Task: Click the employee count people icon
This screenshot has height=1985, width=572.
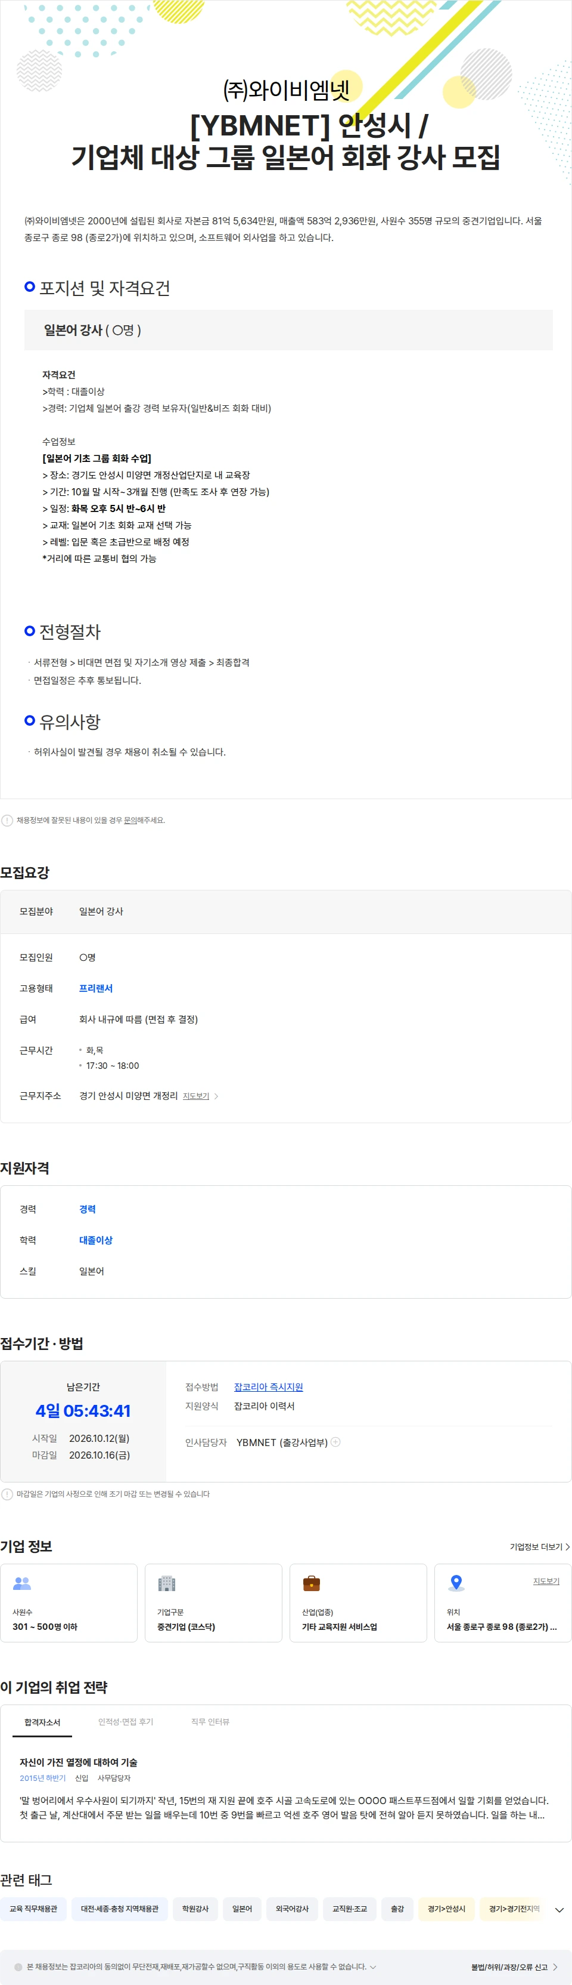Action: (x=21, y=1583)
